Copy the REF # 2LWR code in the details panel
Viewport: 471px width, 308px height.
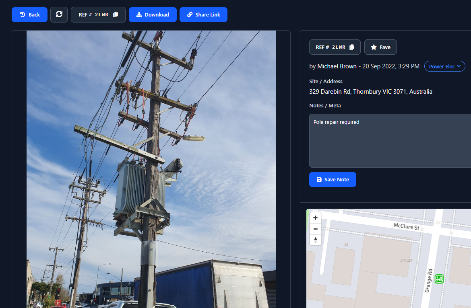[335, 47]
